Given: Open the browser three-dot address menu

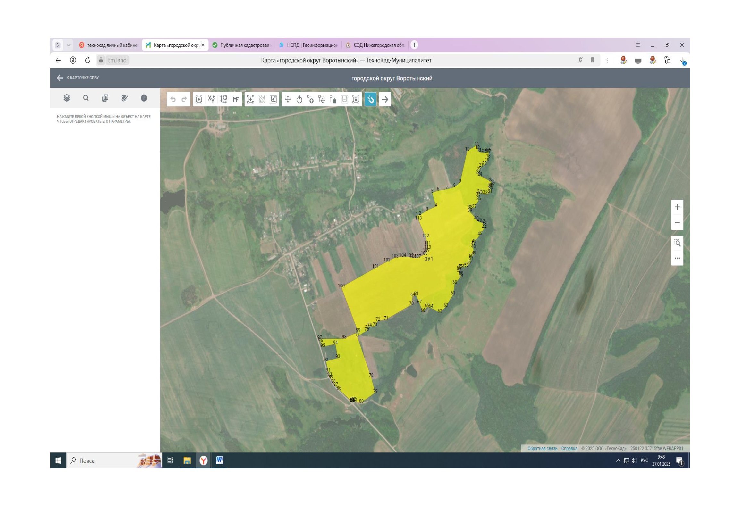Looking at the screenshot, I should [x=607, y=60].
